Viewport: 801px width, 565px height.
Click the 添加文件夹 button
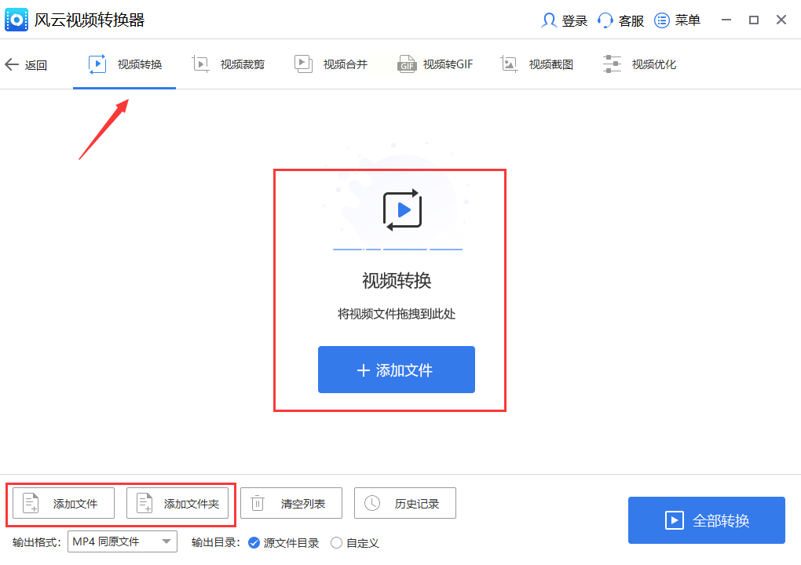pyautogui.click(x=177, y=503)
